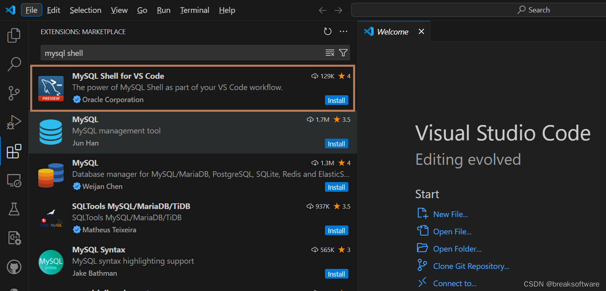606x291 pixels.
Task: Go back with the navigation arrow
Action: point(323,10)
